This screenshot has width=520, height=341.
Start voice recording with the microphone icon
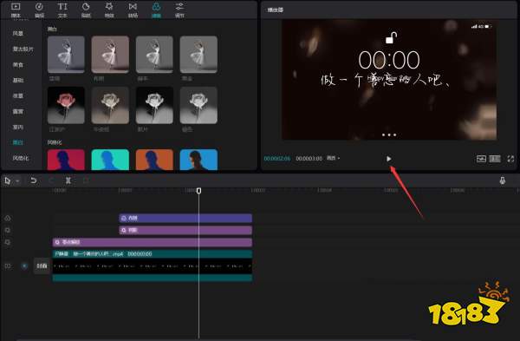(503, 180)
